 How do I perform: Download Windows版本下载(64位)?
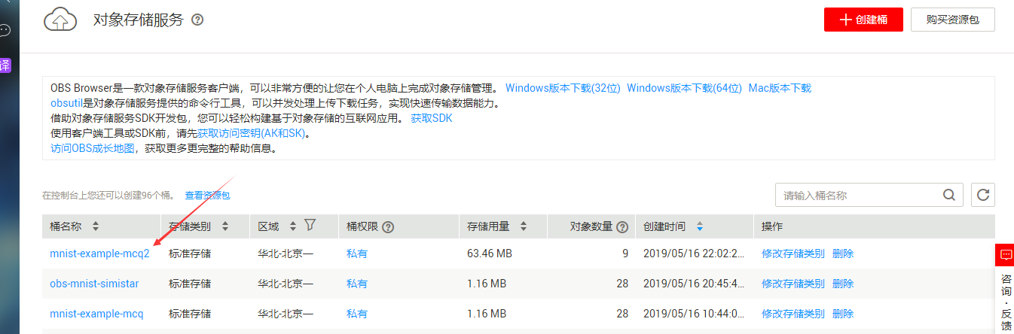(684, 88)
